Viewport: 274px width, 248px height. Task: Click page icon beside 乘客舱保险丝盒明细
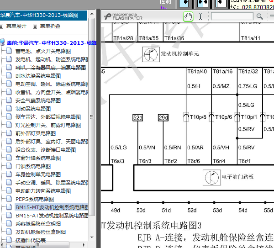9,223
